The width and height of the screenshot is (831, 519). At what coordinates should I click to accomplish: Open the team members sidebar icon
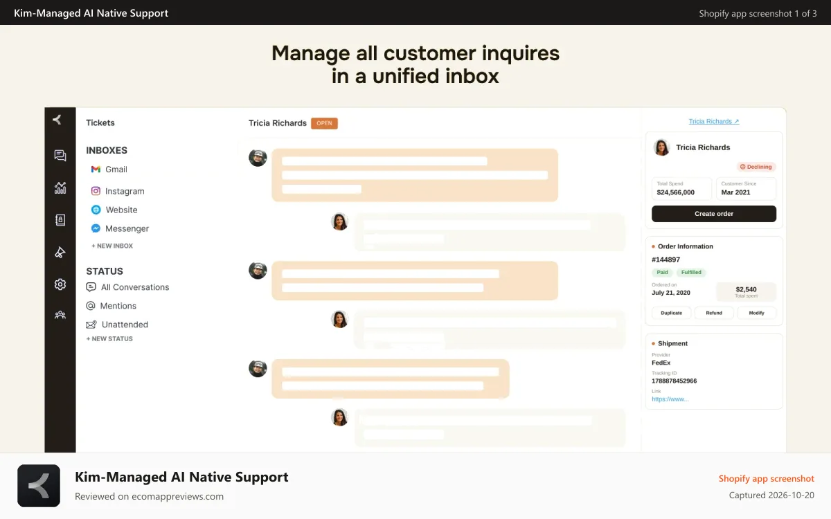pos(60,315)
